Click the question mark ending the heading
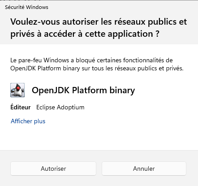The width and height of the screenshot is (198, 186). (x=157, y=34)
